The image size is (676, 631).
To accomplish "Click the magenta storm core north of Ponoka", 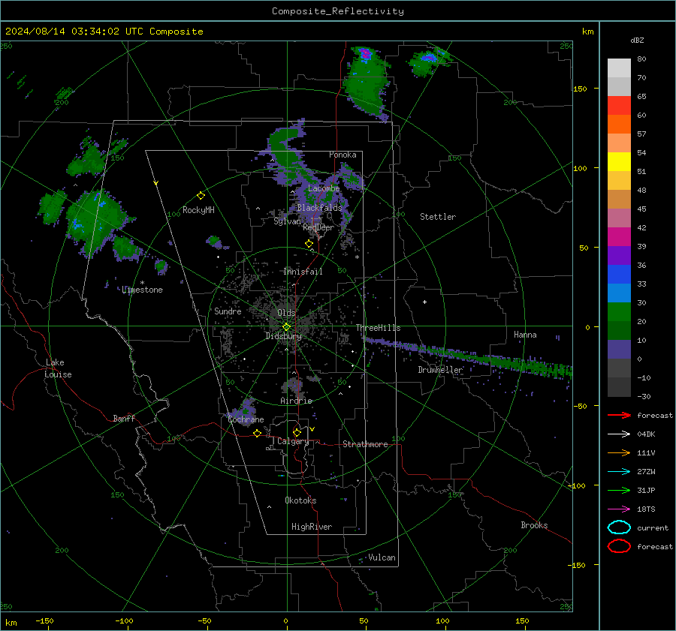I will (x=366, y=53).
